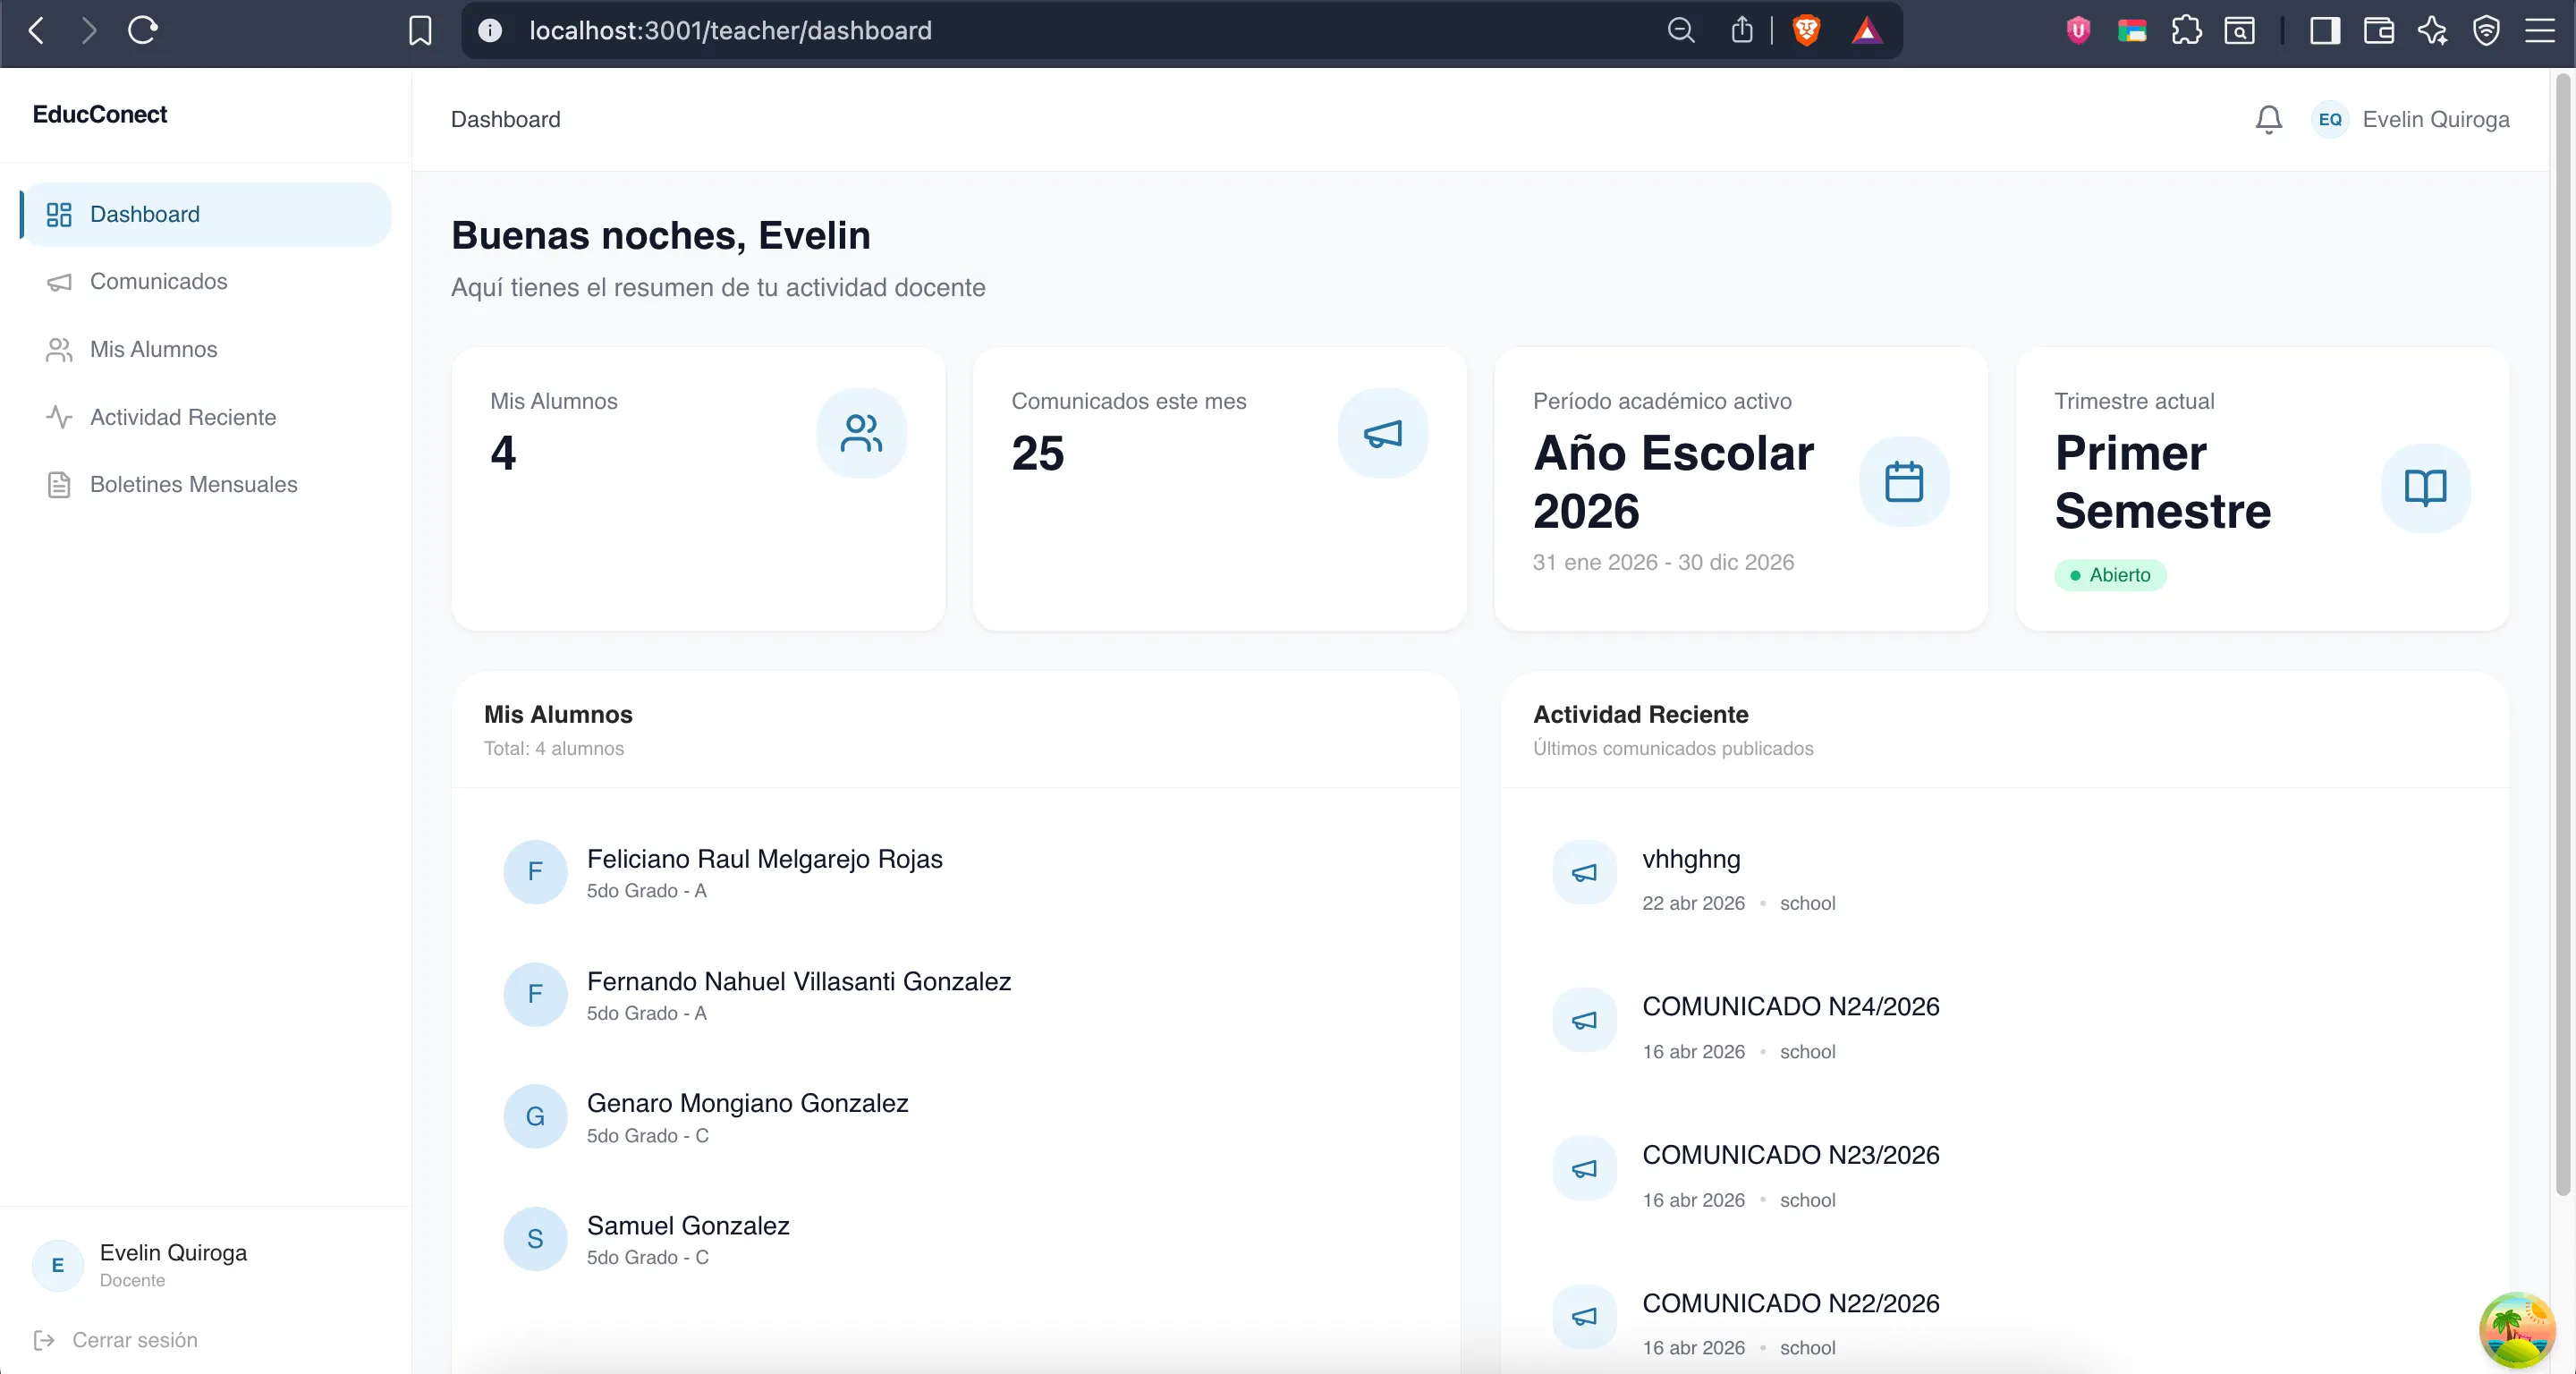Go to Mis Alumnos in sidebar
This screenshot has width=2576, height=1374.
pyautogui.click(x=153, y=349)
